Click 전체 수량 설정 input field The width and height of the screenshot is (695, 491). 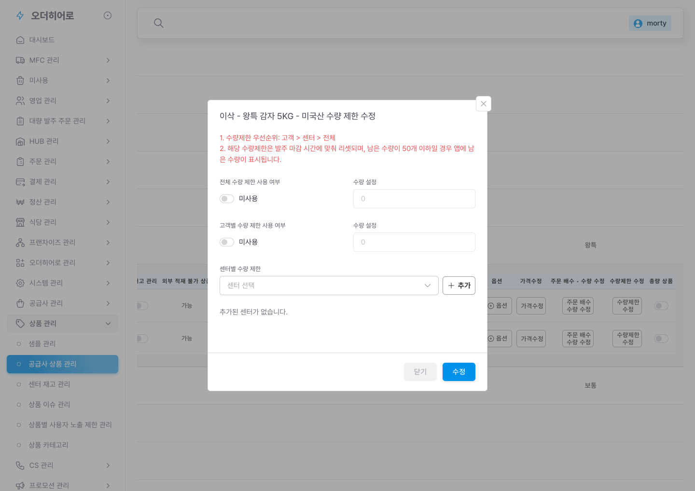[414, 199]
